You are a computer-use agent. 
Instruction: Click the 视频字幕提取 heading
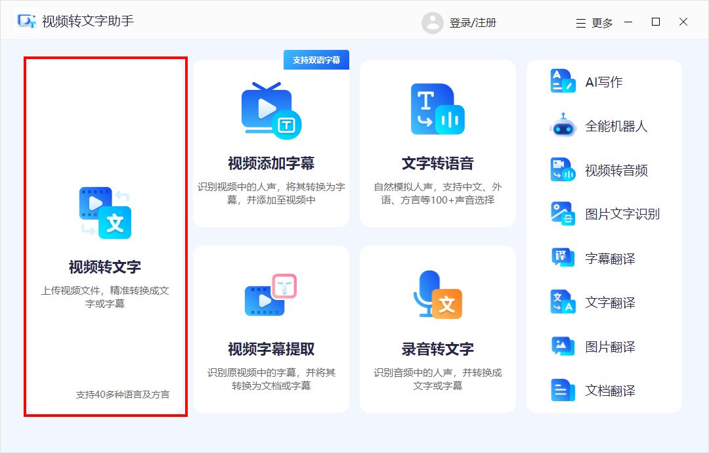[x=271, y=349]
